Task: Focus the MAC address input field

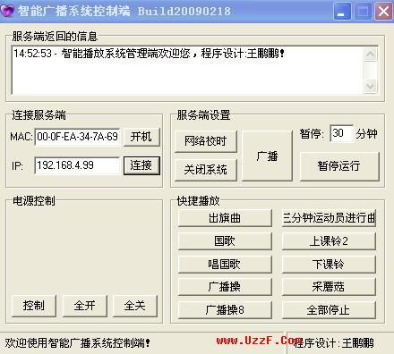Action: (77, 137)
